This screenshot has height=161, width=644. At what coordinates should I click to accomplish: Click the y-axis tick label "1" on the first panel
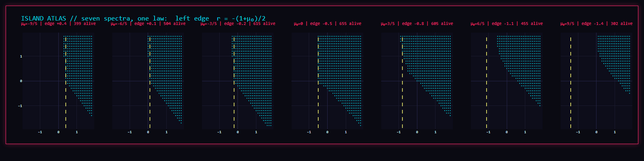(21, 56)
